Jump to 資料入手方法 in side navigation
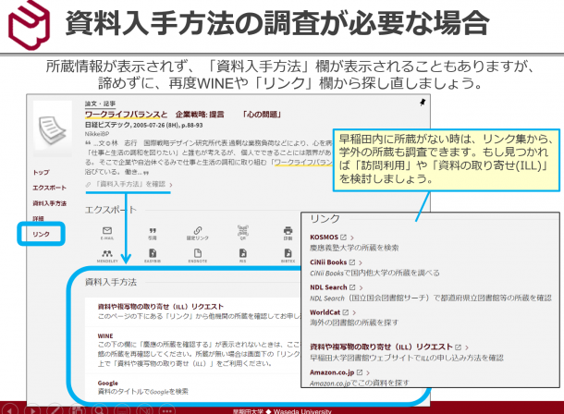Image resolution: width=564 pixels, height=414 pixels. [x=49, y=203]
